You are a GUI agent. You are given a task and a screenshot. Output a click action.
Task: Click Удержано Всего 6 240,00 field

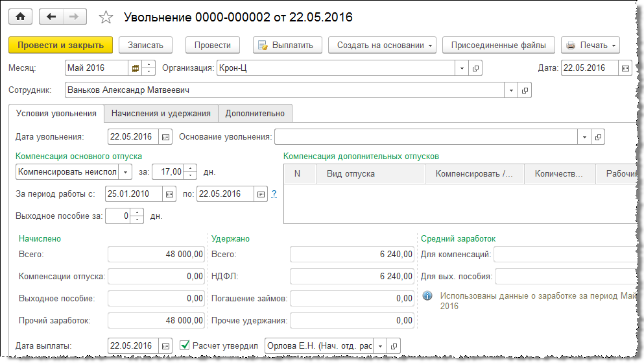click(x=352, y=255)
